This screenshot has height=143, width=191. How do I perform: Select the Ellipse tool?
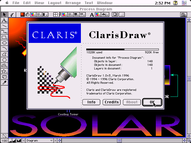[x=4, y=43]
